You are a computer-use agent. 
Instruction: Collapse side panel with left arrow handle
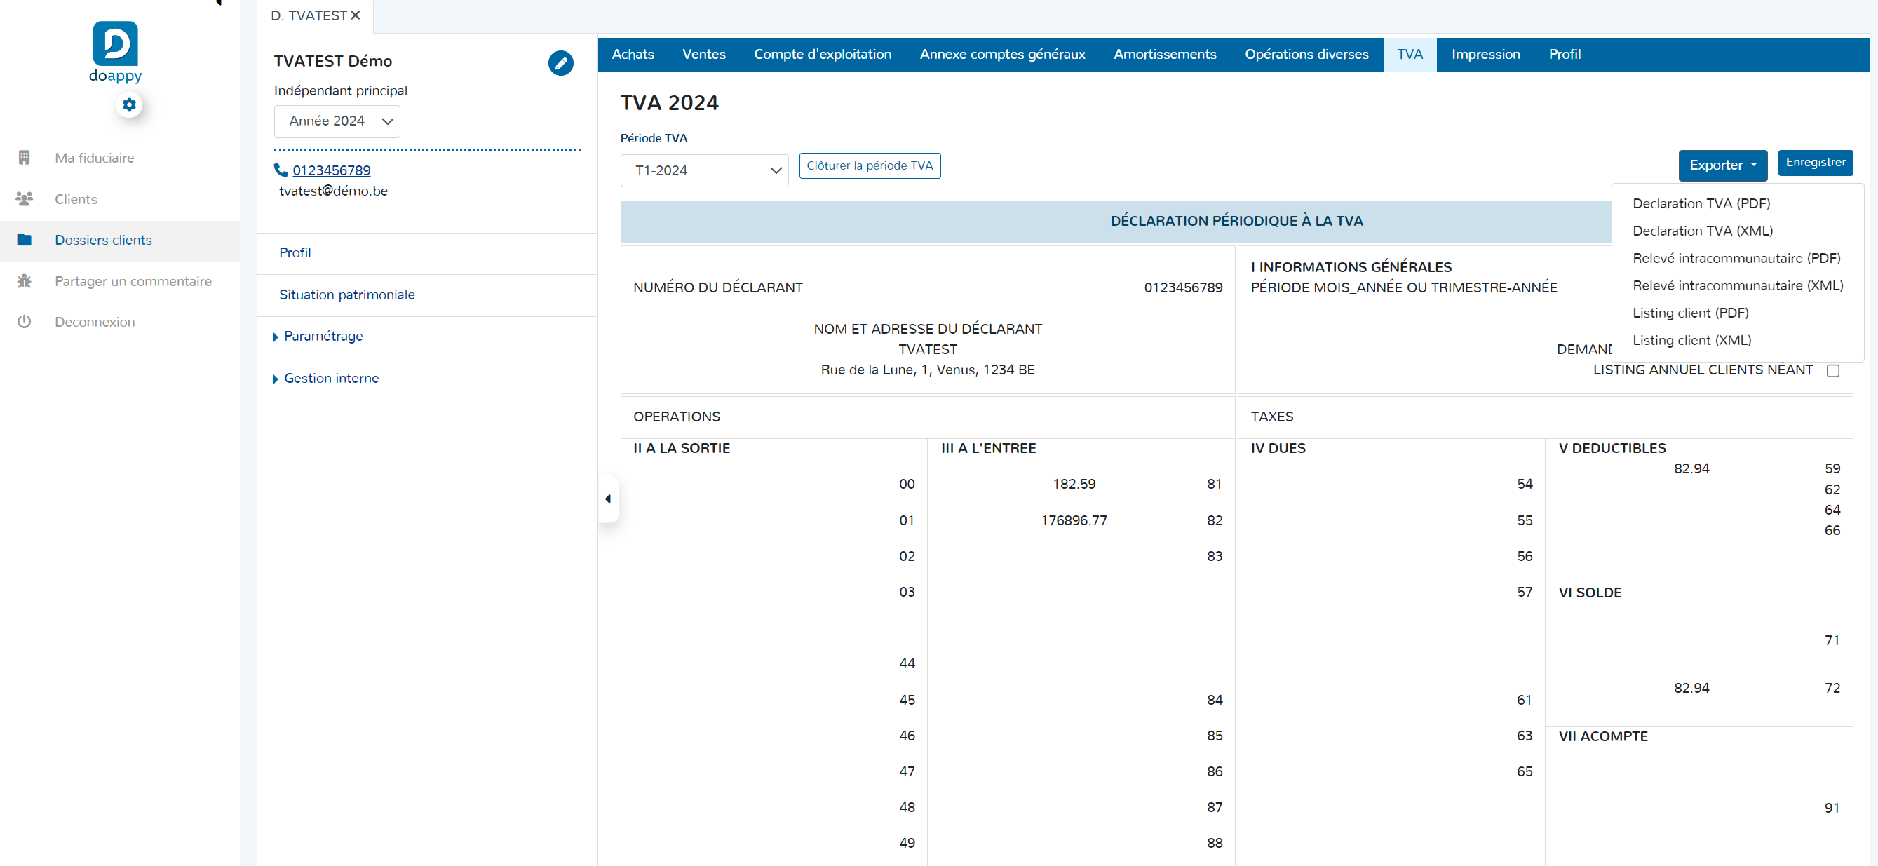pyautogui.click(x=608, y=499)
